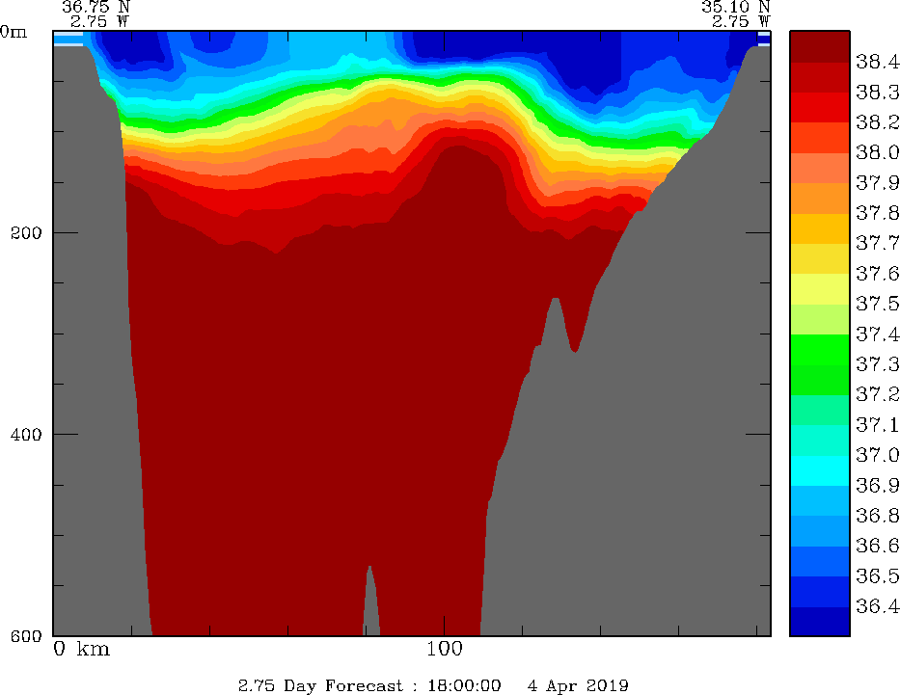Image resolution: width=900 pixels, height=695 pixels.
Task: Click the 200 depth axis label
Action: point(26,233)
